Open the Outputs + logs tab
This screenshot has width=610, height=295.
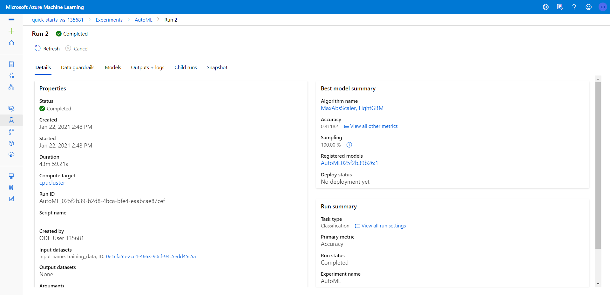pyautogui.click(x=148, y=68)
